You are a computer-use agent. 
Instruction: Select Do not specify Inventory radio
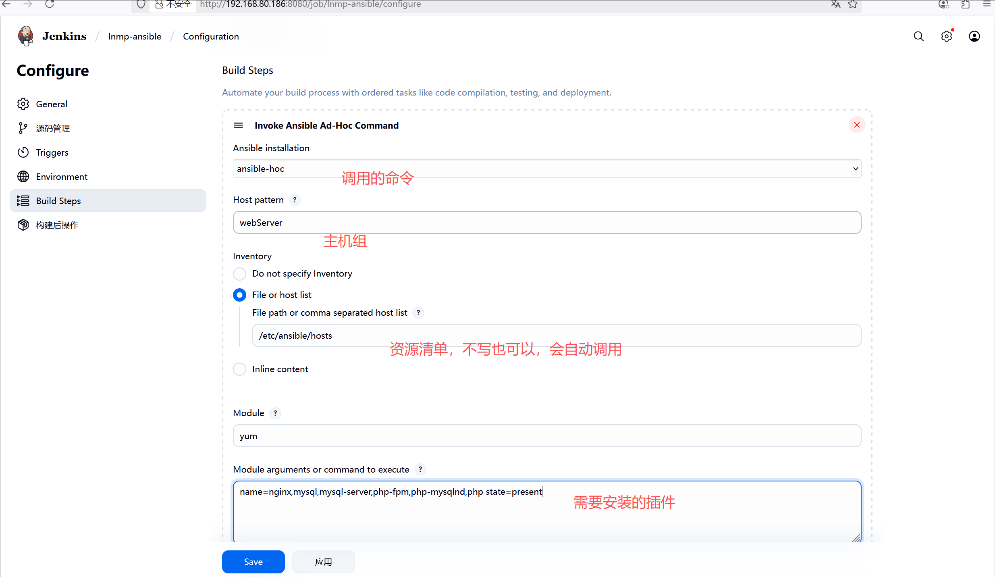pos(239,274)
